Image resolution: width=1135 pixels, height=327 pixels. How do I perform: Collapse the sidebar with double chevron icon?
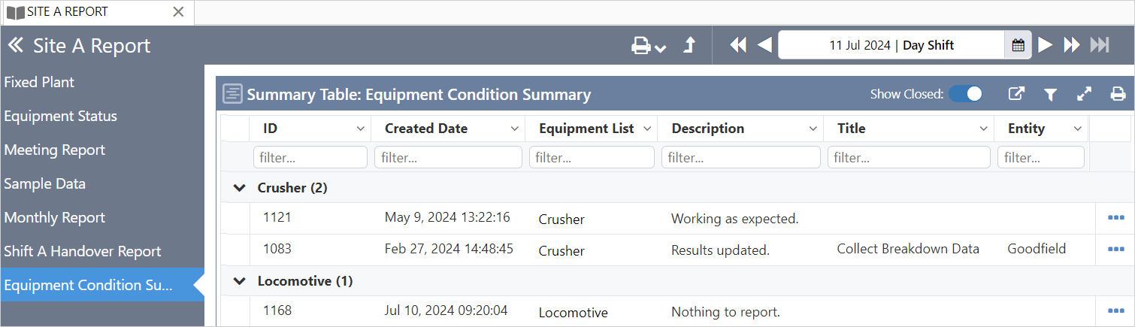point(15,46)
